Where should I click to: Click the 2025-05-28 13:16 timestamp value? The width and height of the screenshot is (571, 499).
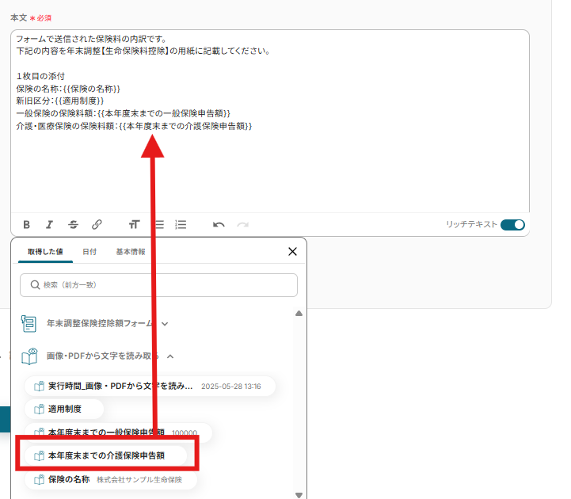pos(231,387)
